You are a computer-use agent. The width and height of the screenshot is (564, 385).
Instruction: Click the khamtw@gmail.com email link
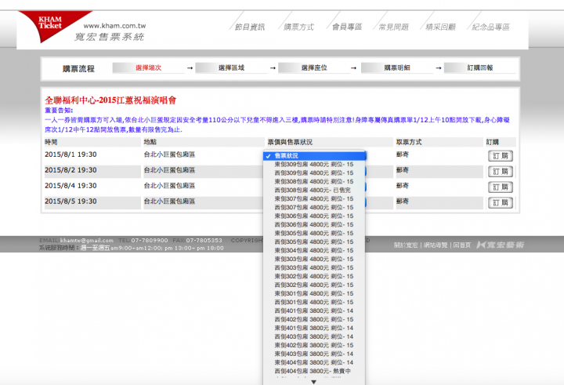pos(87,240)
